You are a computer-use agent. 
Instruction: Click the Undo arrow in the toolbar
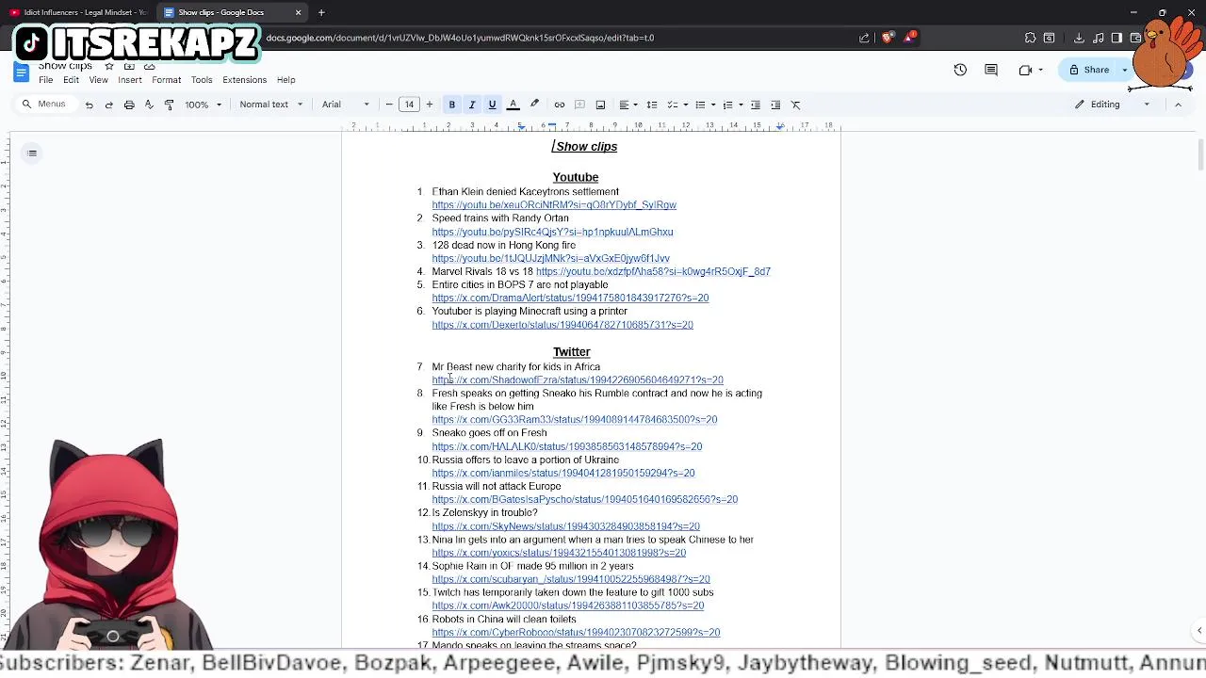89,105
